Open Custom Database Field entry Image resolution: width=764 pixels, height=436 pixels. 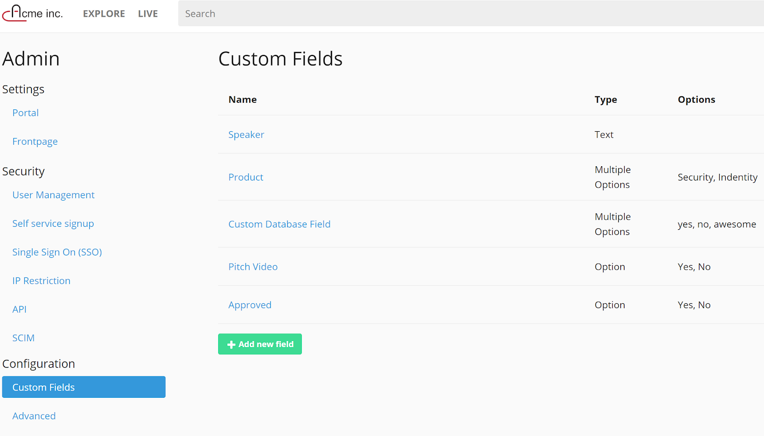[279, 224]
